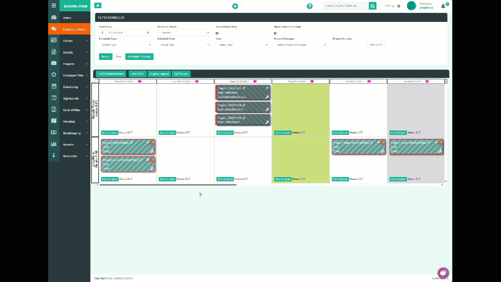Click the Add Scheduled Item button

click(111, 74)
